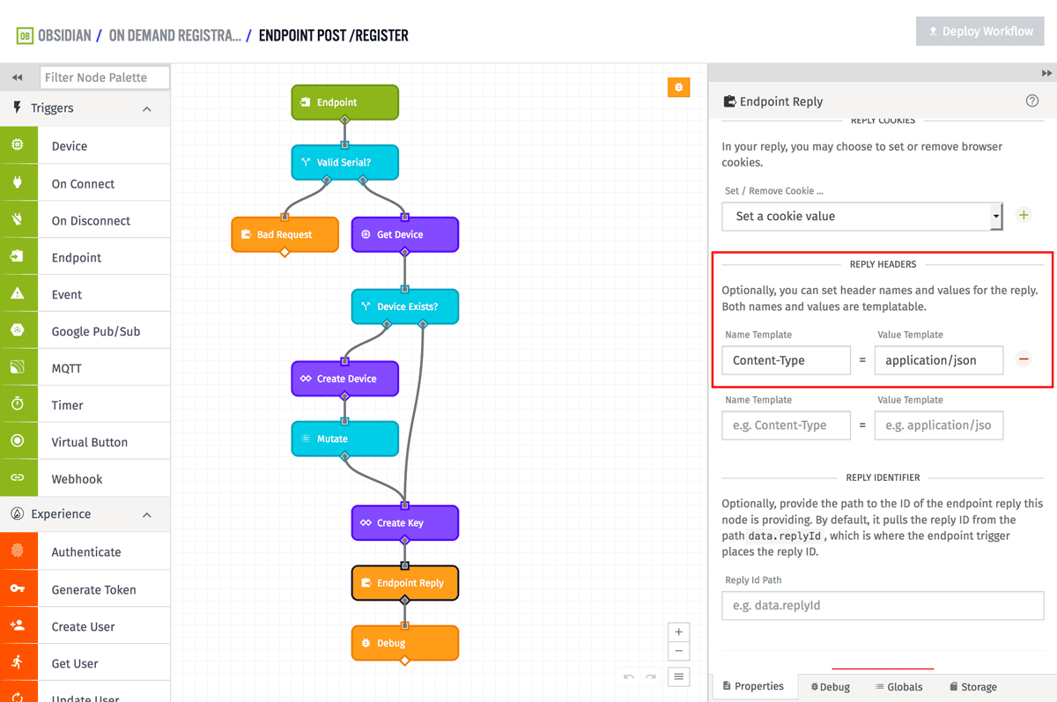Viewport: 1057px width, 702px height.
Task: Click the orange debug icon on canvas
Action: pyautogui.click(x=678, y=86)
